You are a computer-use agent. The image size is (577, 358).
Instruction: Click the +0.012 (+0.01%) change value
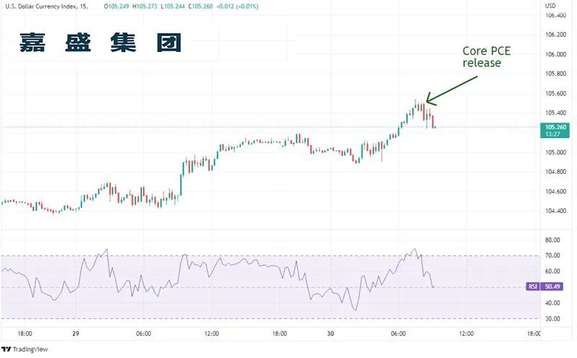[x=237, y=6]
